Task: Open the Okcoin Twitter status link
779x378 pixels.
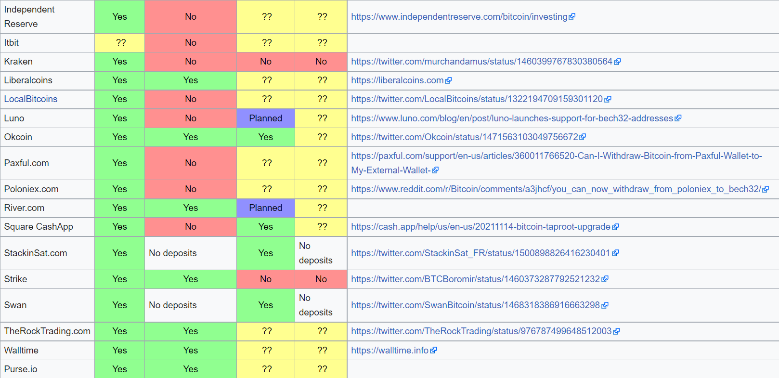Action: tap(465, 137)
